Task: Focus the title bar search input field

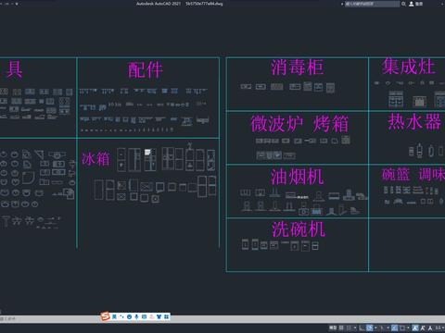Action: [372, 4]
